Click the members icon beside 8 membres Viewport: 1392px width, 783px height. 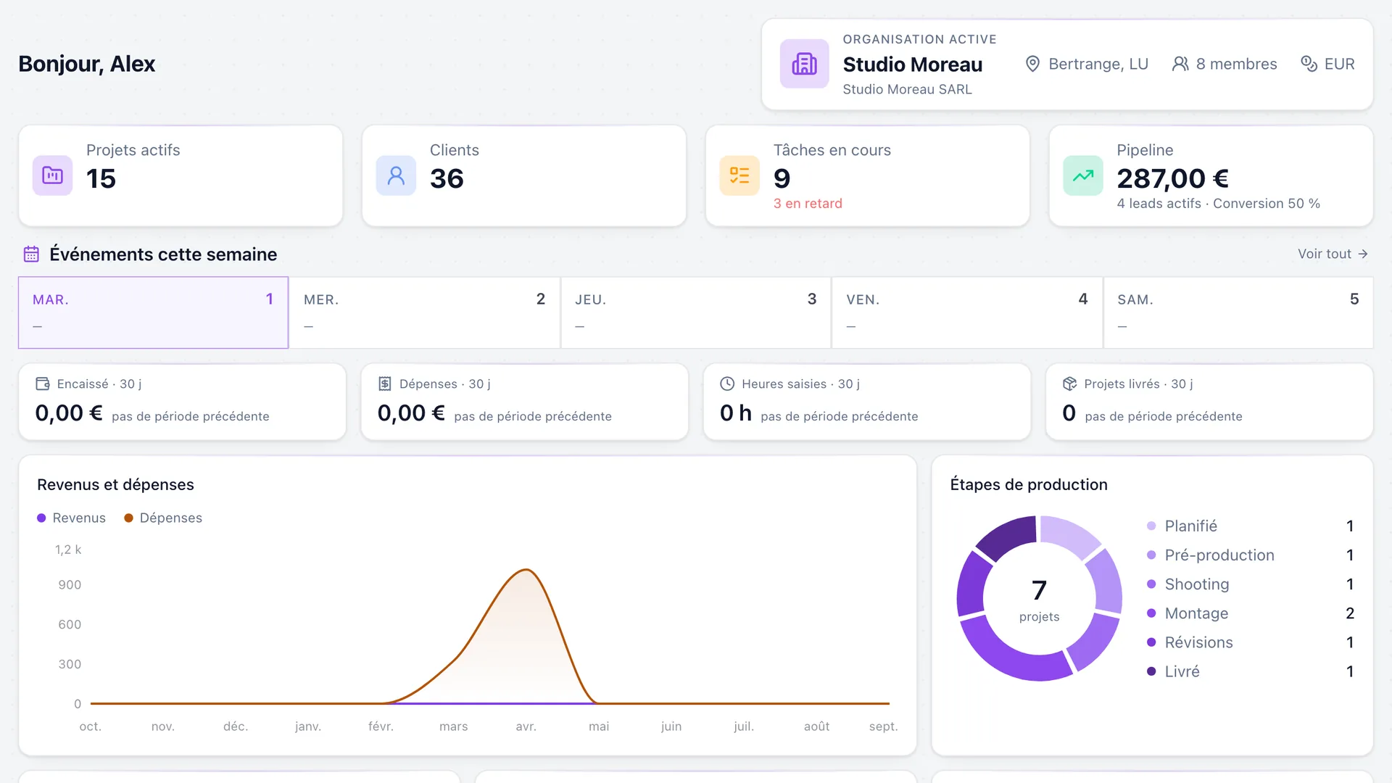click(x=1180, y=64)
